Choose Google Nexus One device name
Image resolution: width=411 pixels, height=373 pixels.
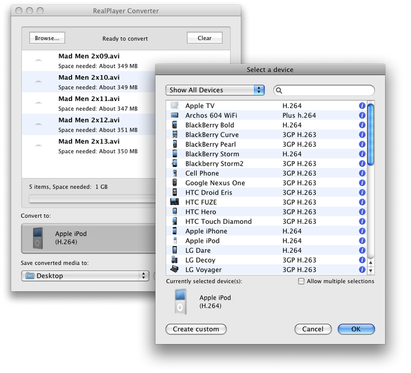pos(215,183)
